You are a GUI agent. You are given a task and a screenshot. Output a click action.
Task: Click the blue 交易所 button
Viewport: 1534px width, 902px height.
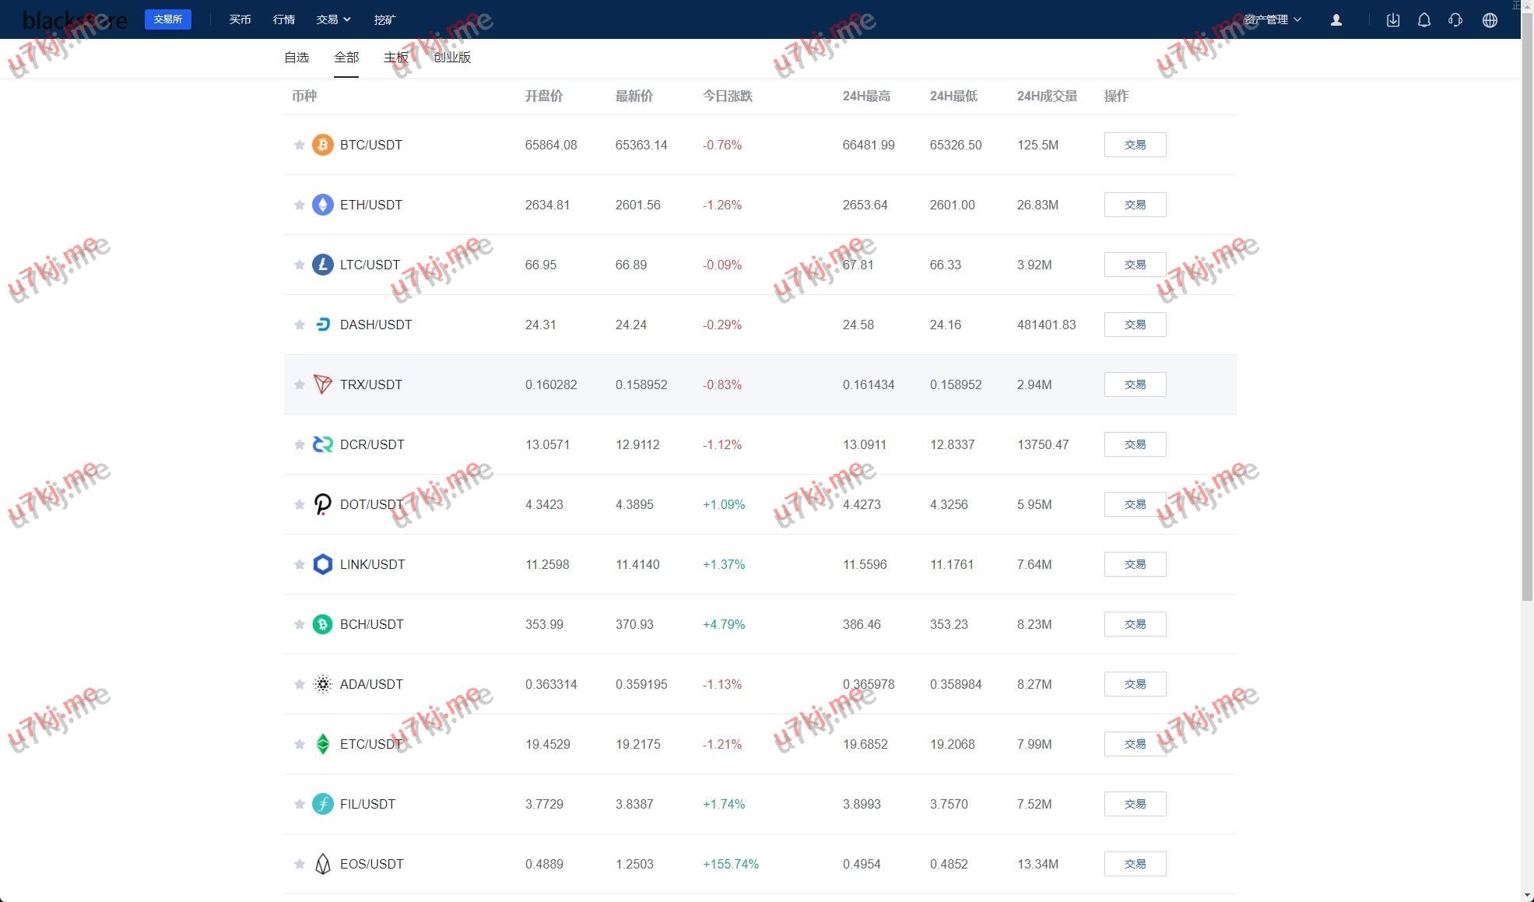167,19
